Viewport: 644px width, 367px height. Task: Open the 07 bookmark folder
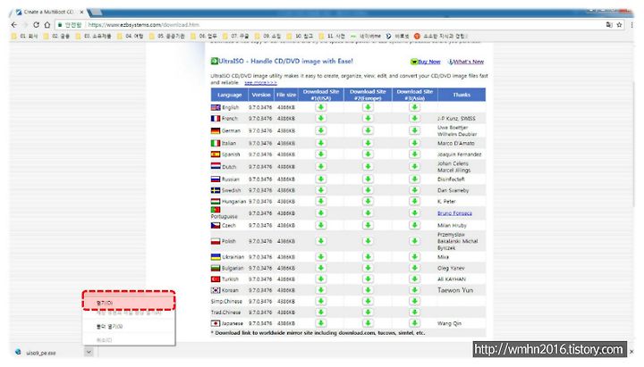236,36
